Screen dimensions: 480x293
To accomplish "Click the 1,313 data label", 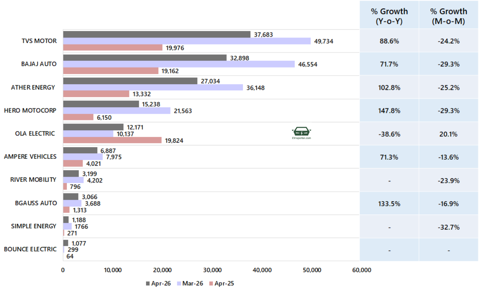I will (x=80, y=210).
